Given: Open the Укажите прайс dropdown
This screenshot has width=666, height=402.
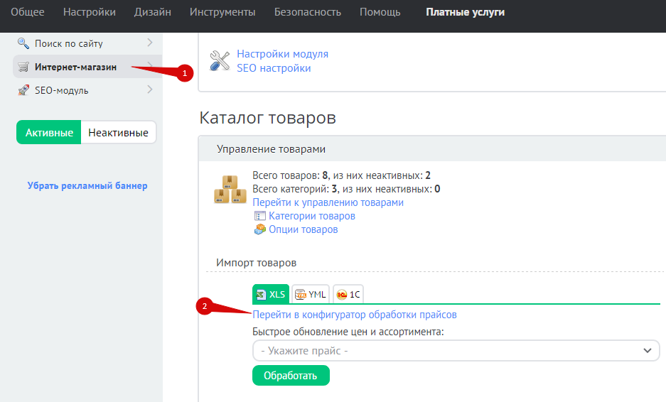Looking at the screenshot, I should pyautogui.click(x=456, y=351).
